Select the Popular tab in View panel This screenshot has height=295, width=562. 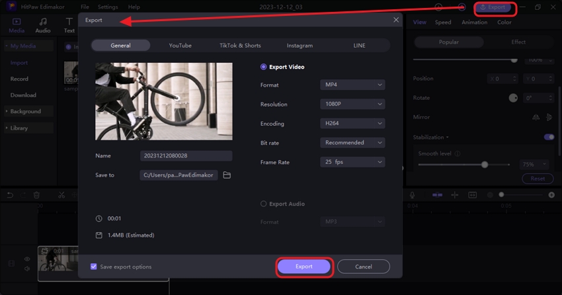coord(449,42)
